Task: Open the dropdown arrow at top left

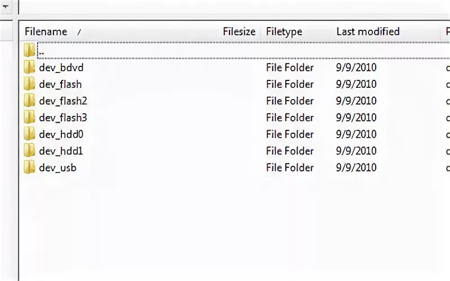Action: pos(5,7)
